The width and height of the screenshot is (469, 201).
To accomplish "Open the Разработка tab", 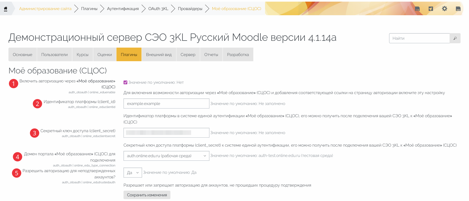I will click(x=238, y=54).
